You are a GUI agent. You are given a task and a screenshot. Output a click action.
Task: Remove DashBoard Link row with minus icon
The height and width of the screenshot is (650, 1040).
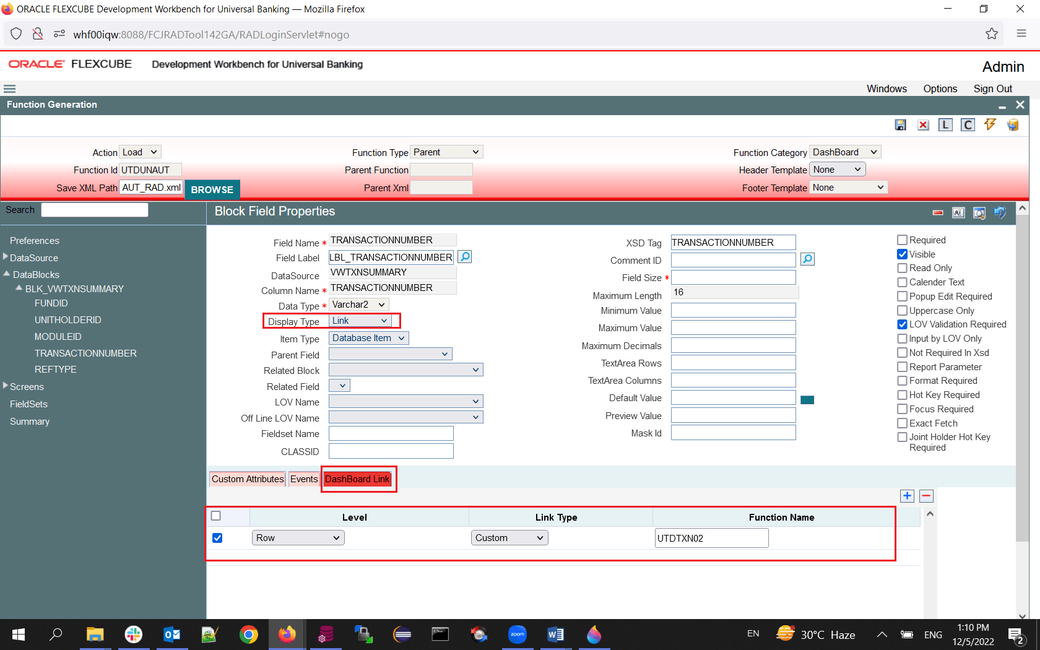(x=927, y=496)
